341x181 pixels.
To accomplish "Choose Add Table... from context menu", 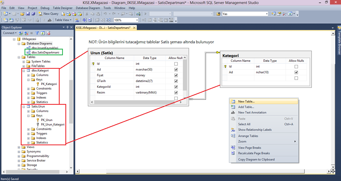I will tap(264, 107).
